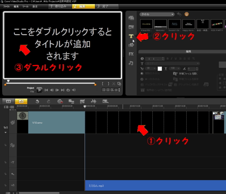This screenshot has height=194, width=226.
Task: Open the Transition library panel
Action: coord(131,27)
